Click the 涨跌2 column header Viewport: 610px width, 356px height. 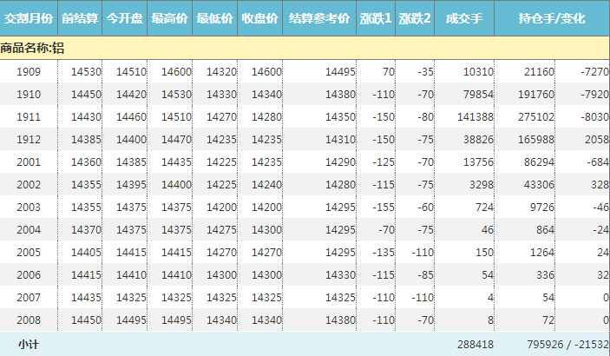click(415, 18)
